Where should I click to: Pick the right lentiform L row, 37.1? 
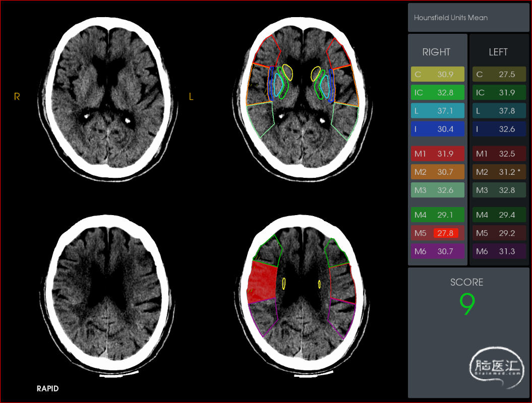(x=437, y=111)
